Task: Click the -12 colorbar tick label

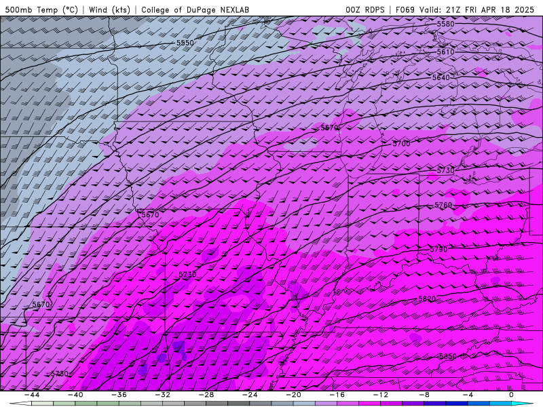Action: [x=381, y=395]
